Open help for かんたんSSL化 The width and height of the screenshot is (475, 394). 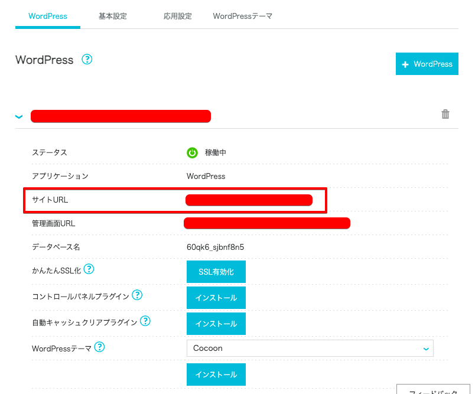click(89, 269)
